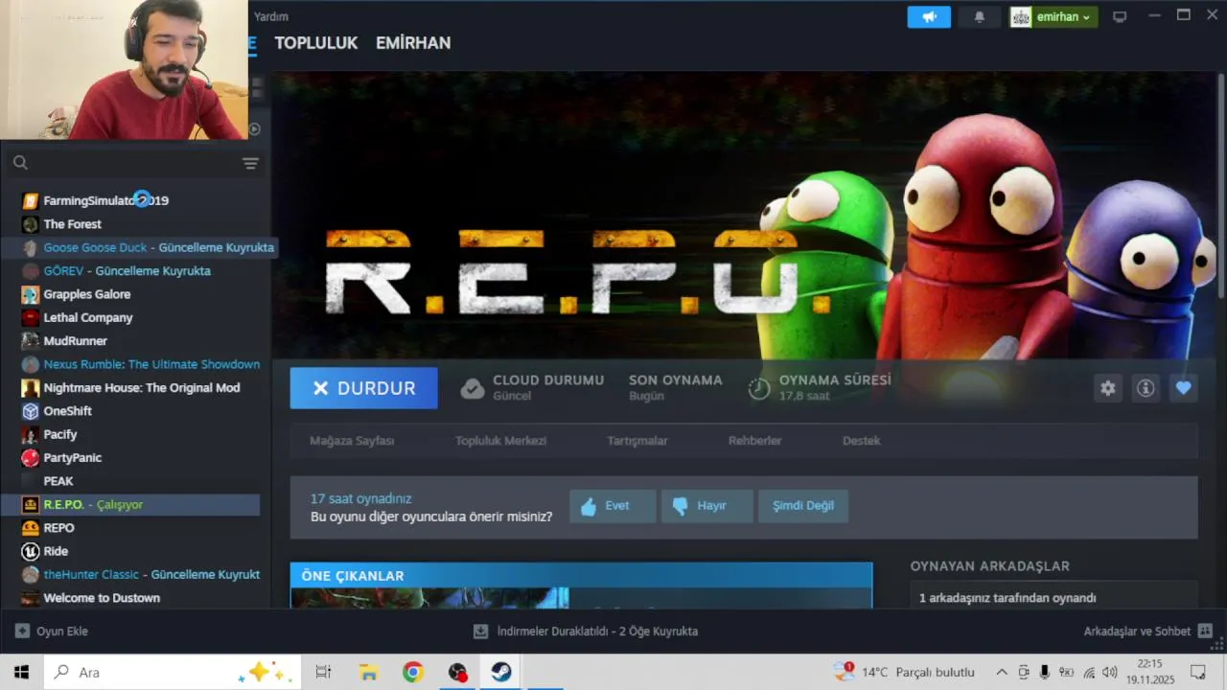
Task: Select FarmingSimulator2019 in the library
Action: 105,200
